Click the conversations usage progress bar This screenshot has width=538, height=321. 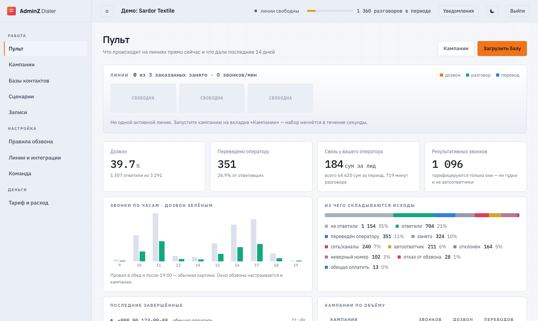330,11
